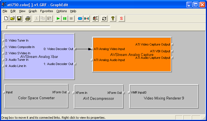
Task: Click the ATI VBI Output pin
Action: pyautogui.click(x=172, y=51)
